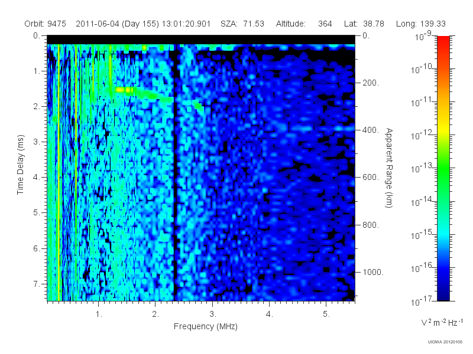This screenshot has height=354, width=473.
Task: Click the '10⁻⁹' color scale label
Action: [x=423, y=36]
